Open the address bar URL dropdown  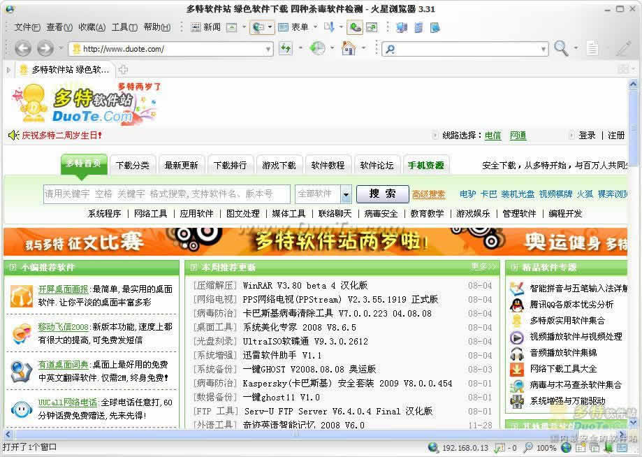point(268,49)
